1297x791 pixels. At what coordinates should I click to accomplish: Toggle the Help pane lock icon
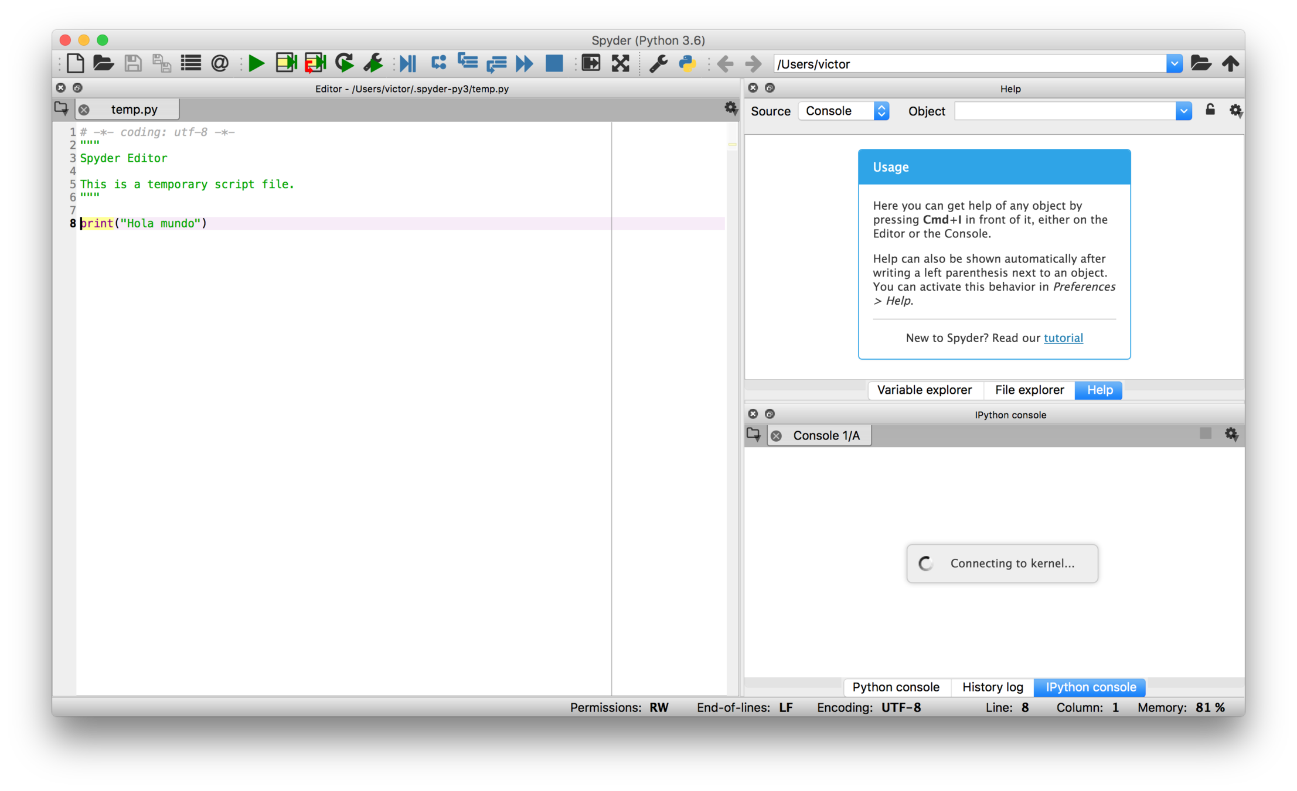click(x=1210, y=110)
